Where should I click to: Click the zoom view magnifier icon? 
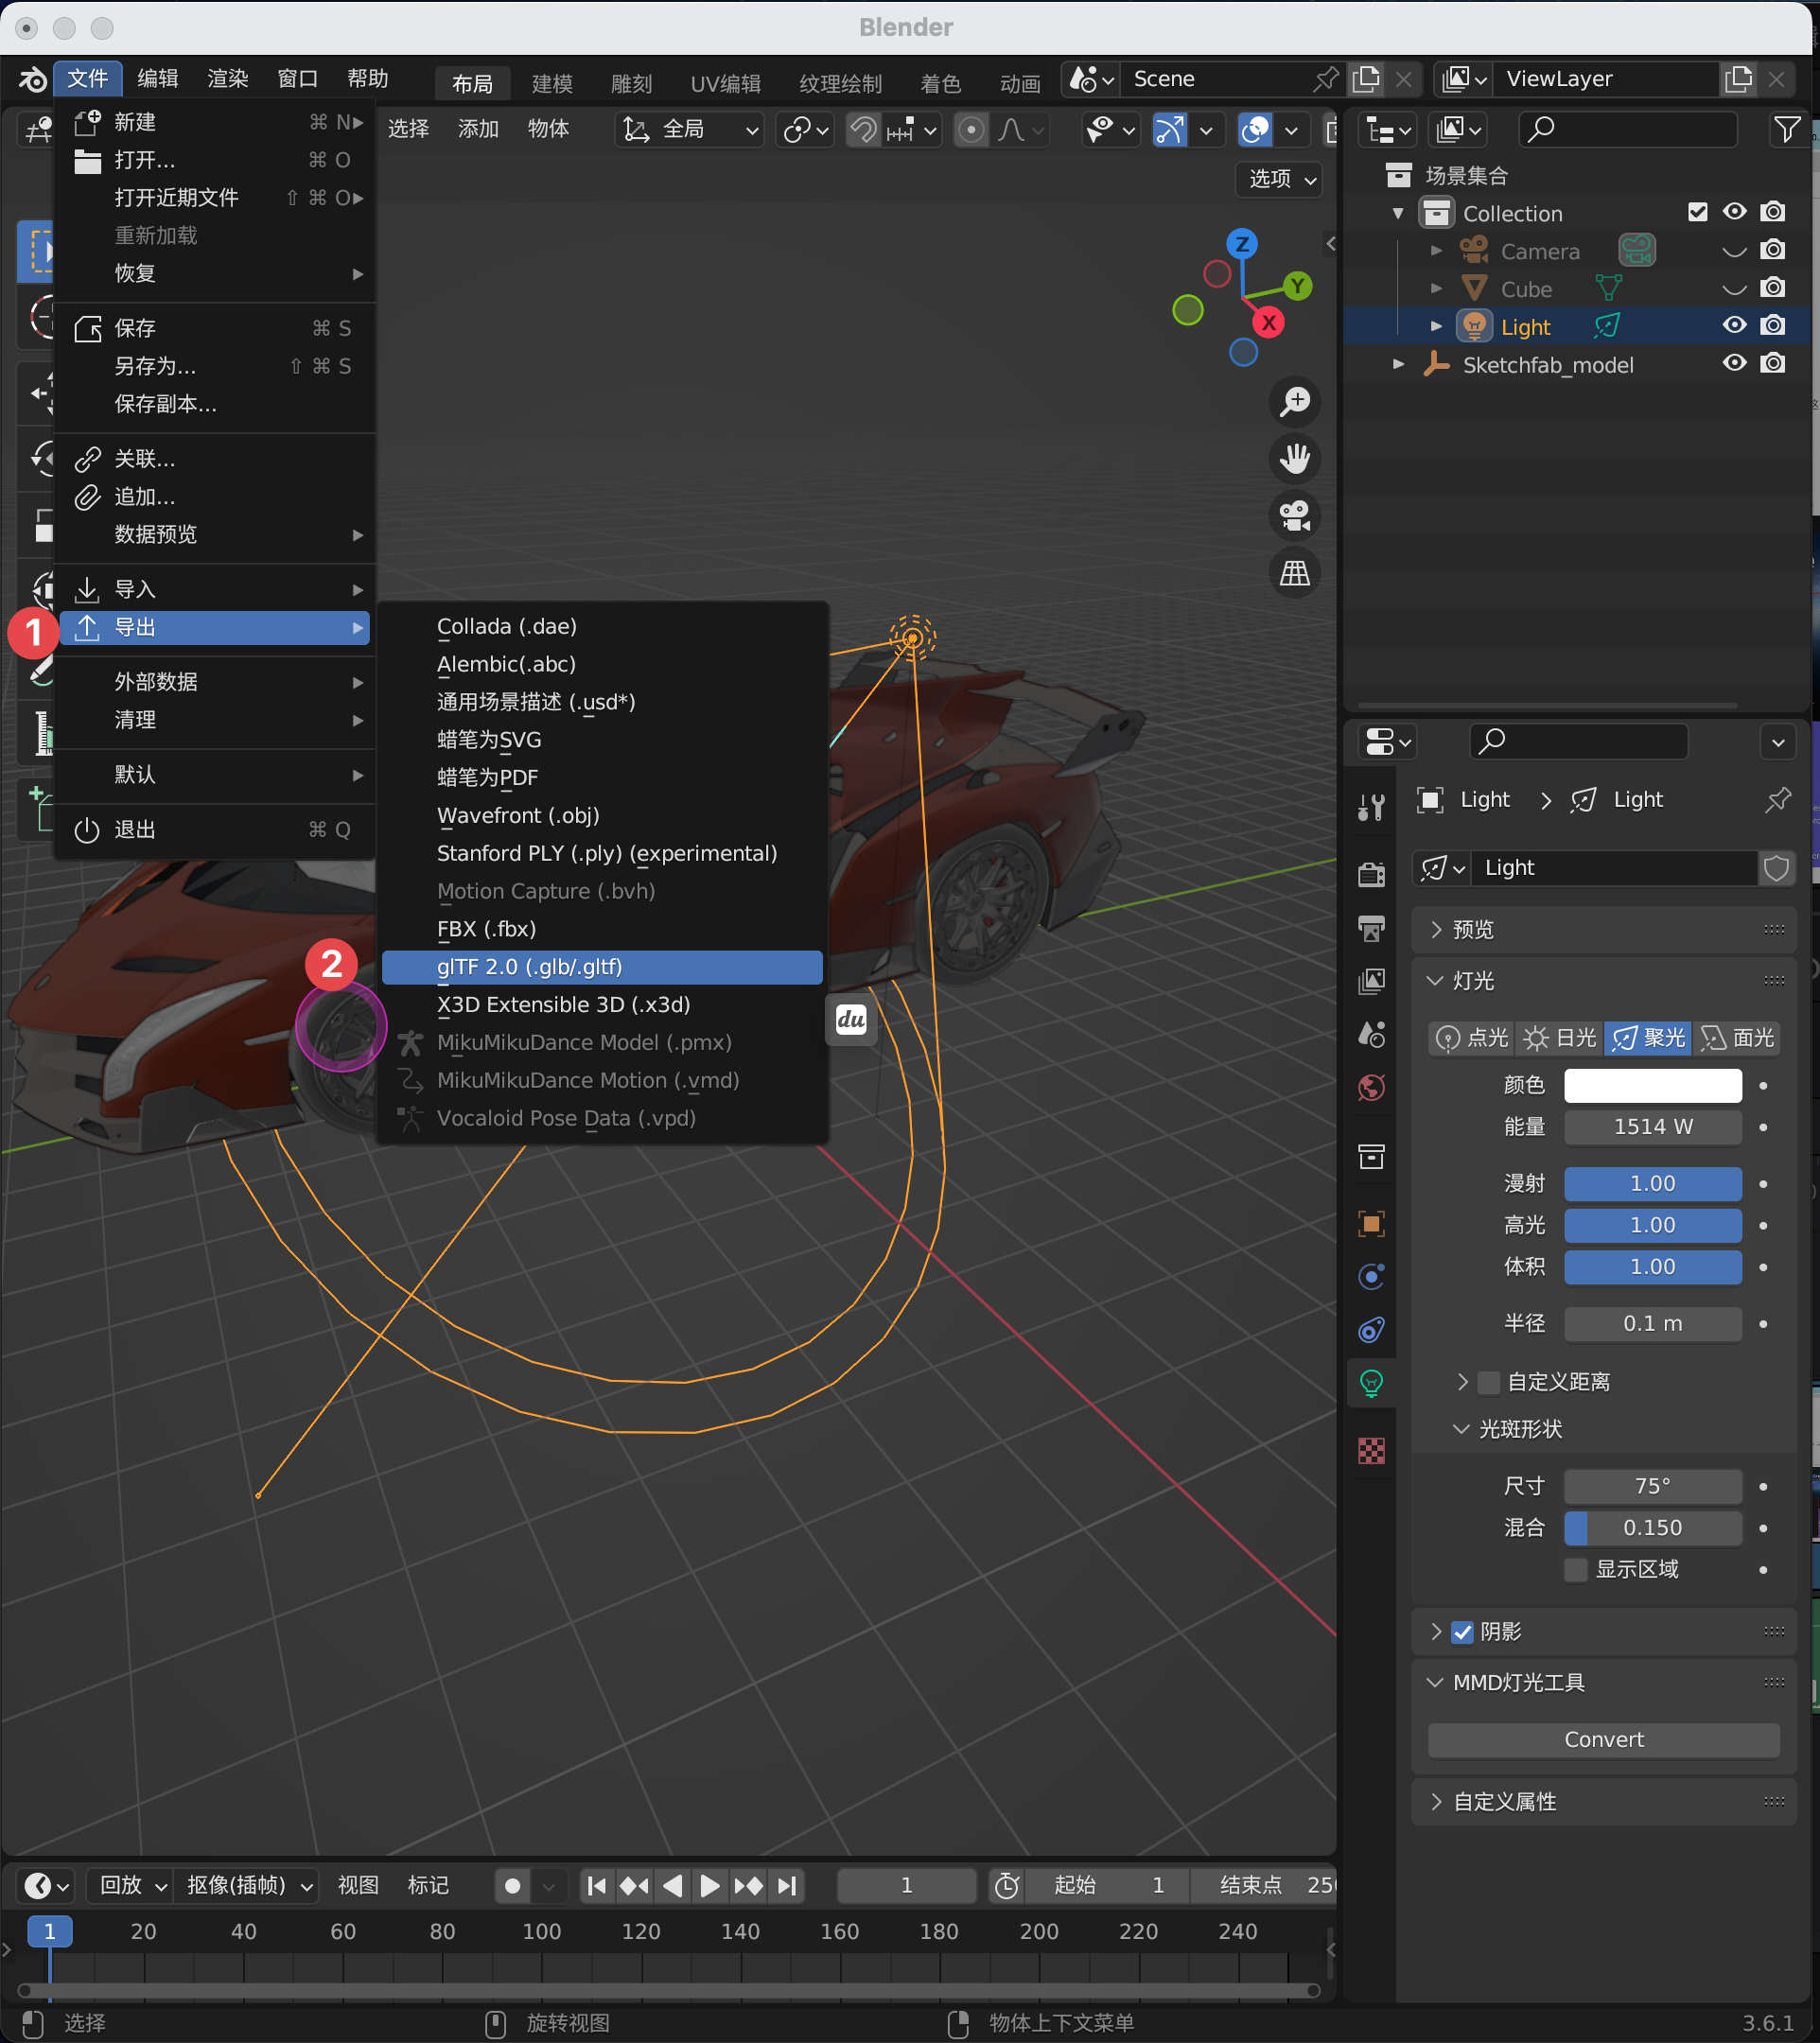tap(1295, 402)
